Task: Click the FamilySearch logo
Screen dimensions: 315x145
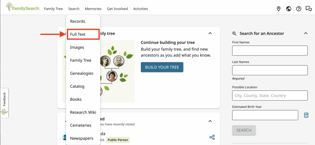Action: [x=23, y=7]
